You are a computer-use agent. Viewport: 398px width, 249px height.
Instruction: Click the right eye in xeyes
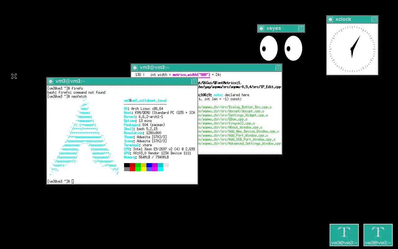(x=293, y=48)
